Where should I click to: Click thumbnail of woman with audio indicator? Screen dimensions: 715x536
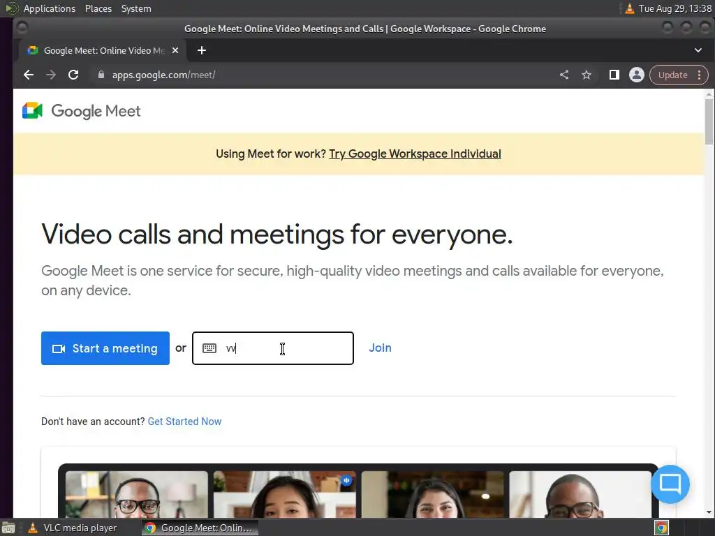(x=285, y=494)
